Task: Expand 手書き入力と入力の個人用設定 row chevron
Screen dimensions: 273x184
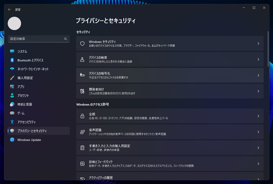Action: [x=259, y=148]
